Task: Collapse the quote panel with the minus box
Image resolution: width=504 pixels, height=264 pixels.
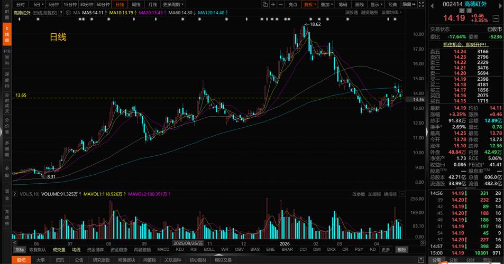Action: pyautogui.click(x=496, y=18)
